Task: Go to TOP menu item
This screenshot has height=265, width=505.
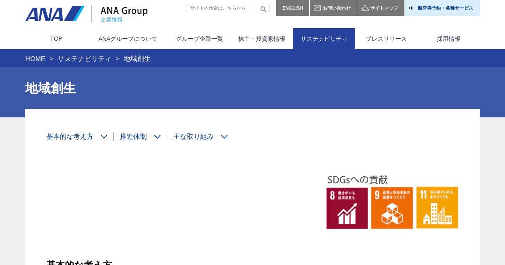Action: click(56, 39)
